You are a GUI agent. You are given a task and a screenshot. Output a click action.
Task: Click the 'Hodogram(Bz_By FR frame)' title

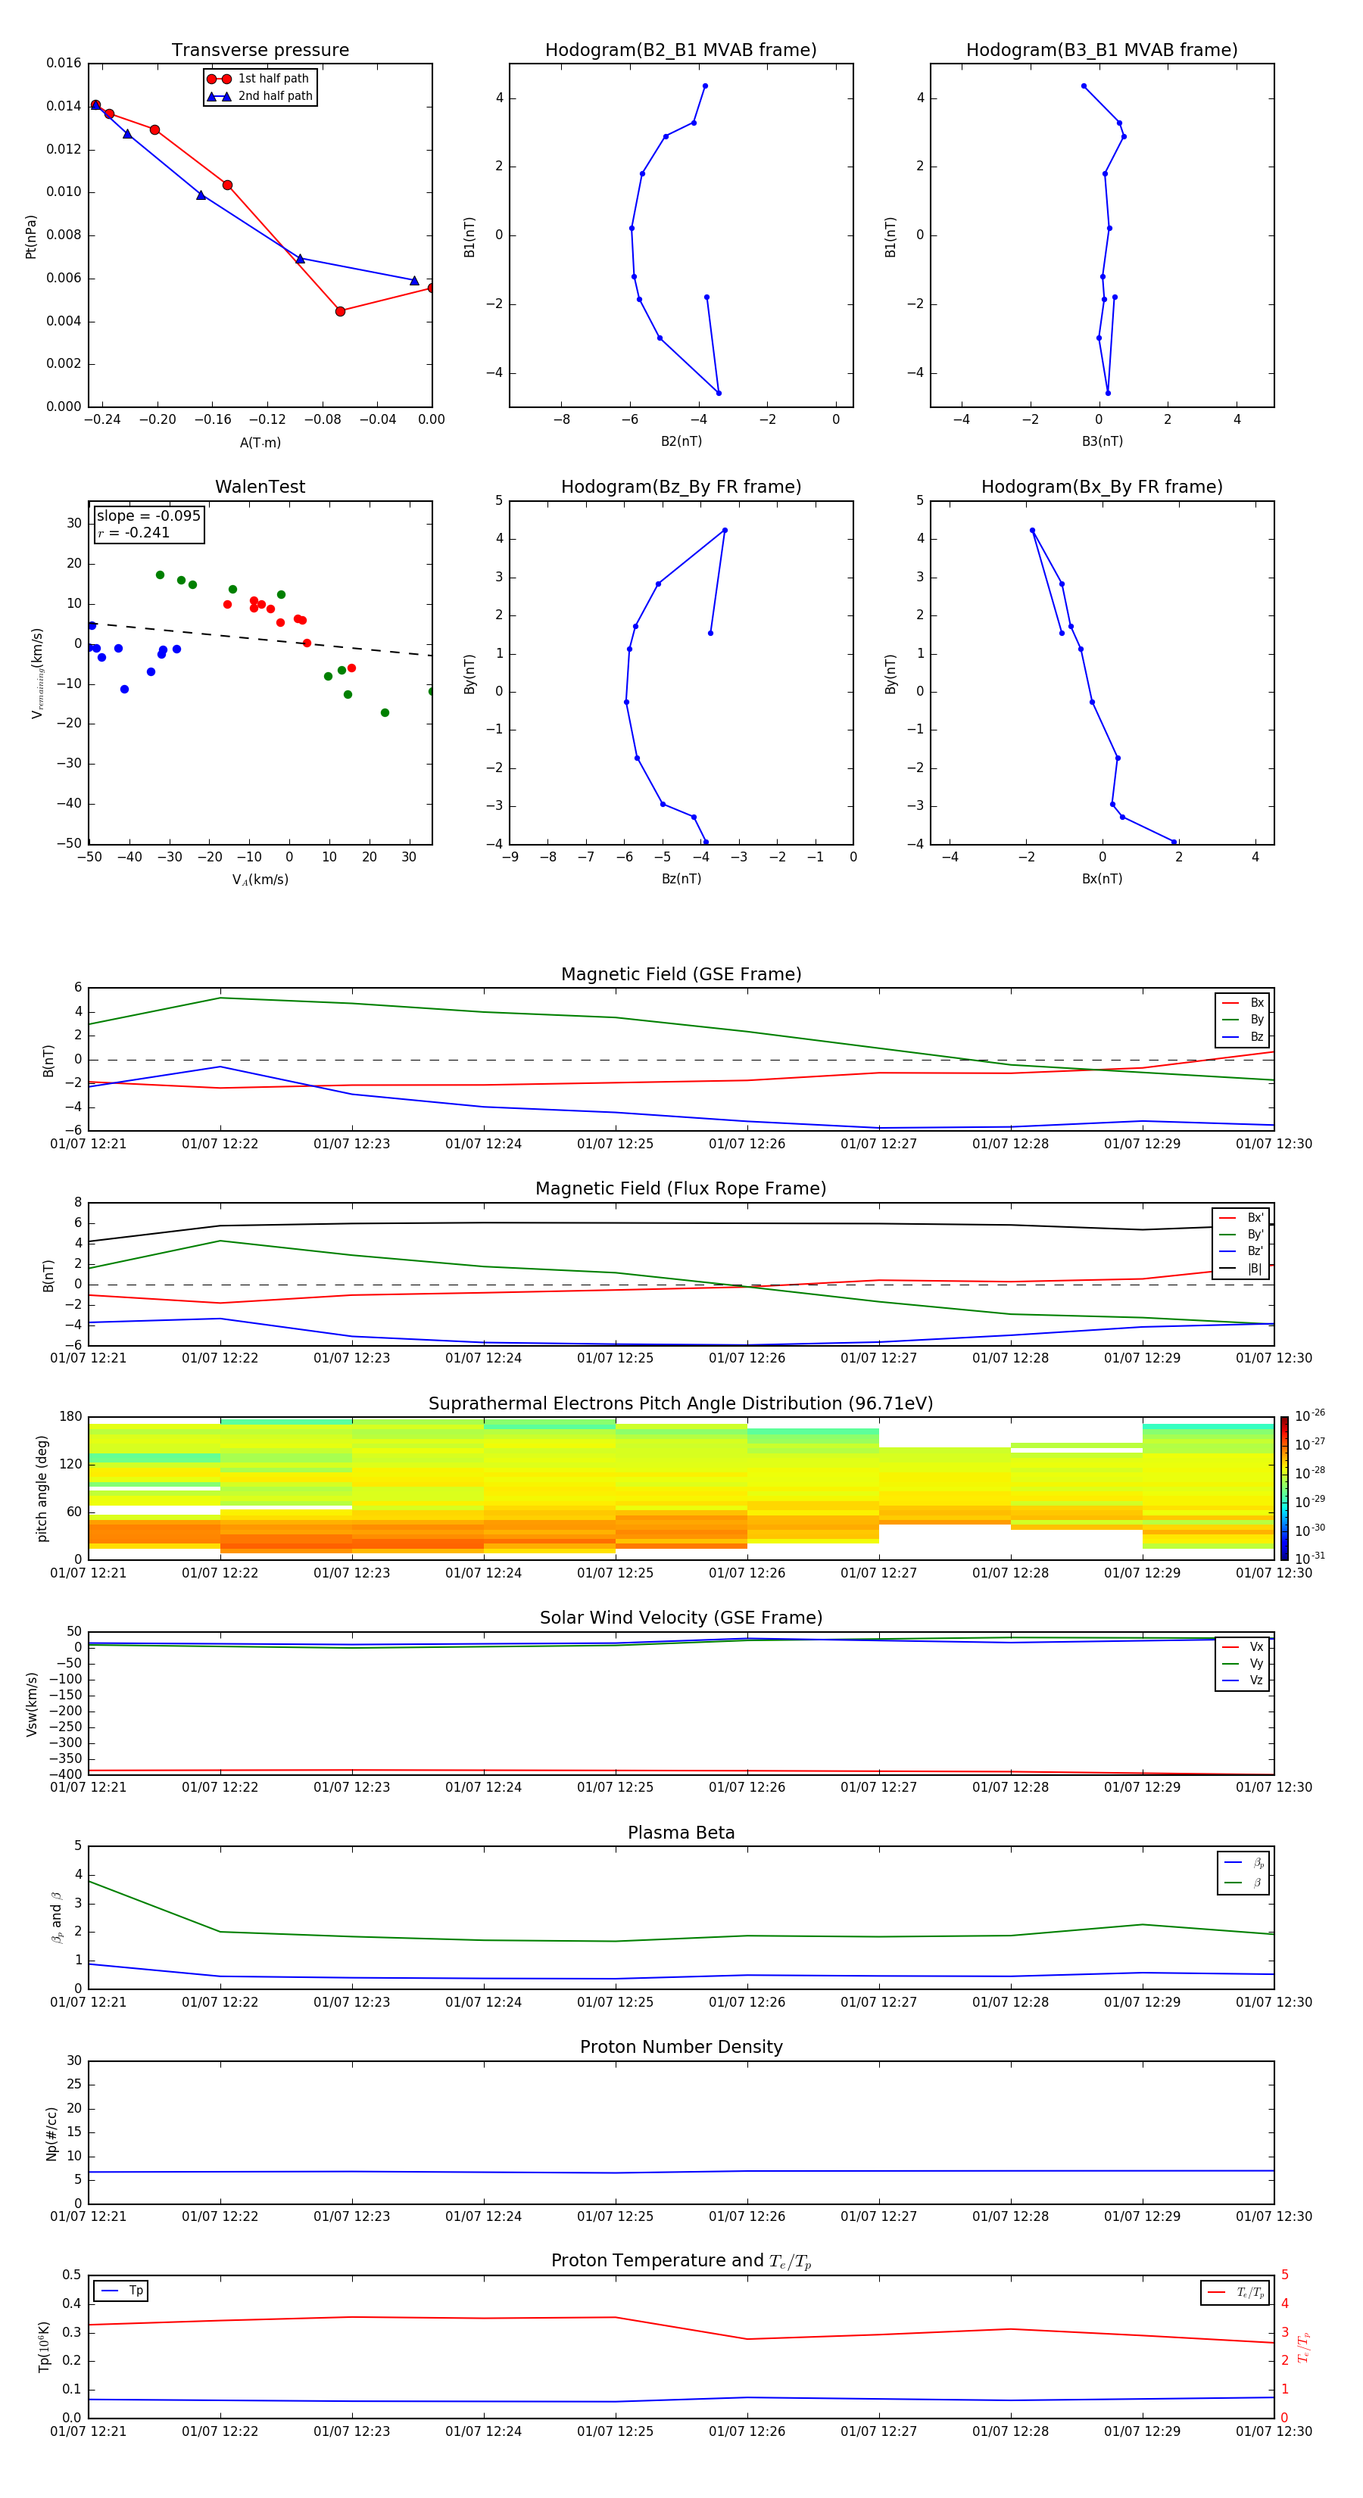(x=681, y=487)
